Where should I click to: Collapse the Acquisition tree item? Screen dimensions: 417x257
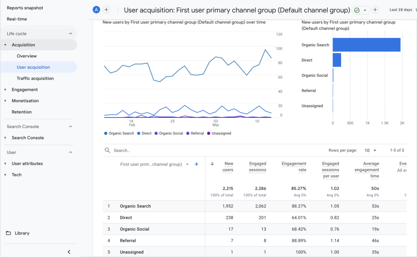pyautogui.click(x=5, y=45)
